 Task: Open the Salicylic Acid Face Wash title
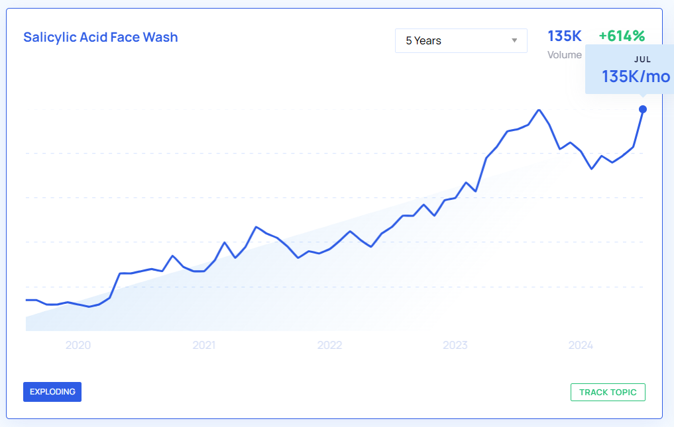coord(101,37)
